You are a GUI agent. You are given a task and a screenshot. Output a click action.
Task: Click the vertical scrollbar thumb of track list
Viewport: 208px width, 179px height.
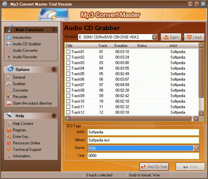pyautogui.click(x=201, y=73)
